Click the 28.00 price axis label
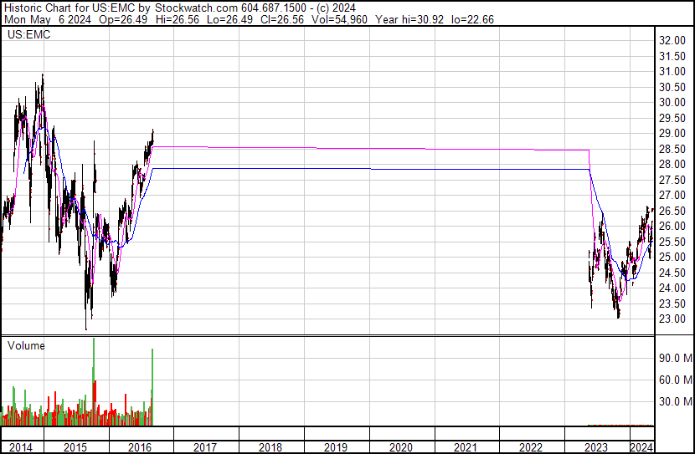Screen dimensions: 695x454 click(x=672, y=164)
